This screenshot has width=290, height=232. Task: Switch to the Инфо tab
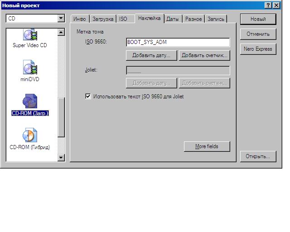click(79, 19)
